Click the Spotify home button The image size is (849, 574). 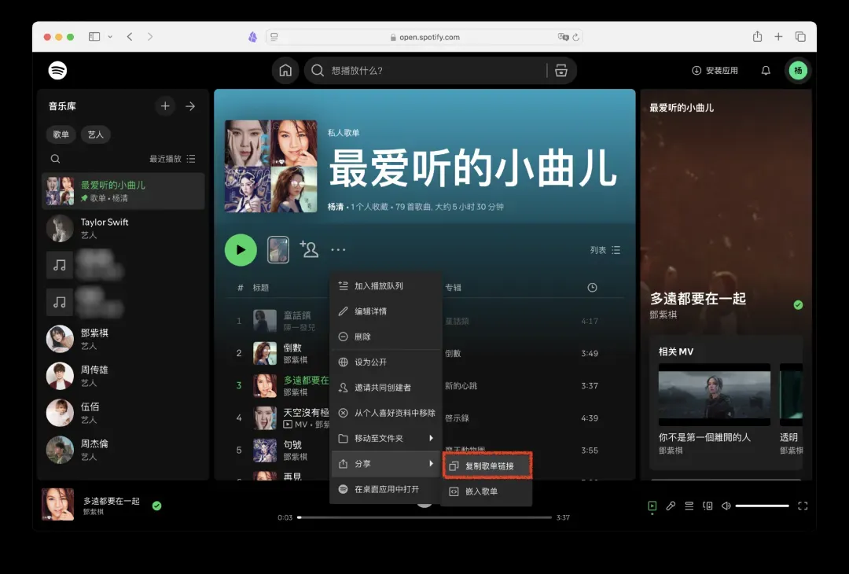click(x=285, y=71)
